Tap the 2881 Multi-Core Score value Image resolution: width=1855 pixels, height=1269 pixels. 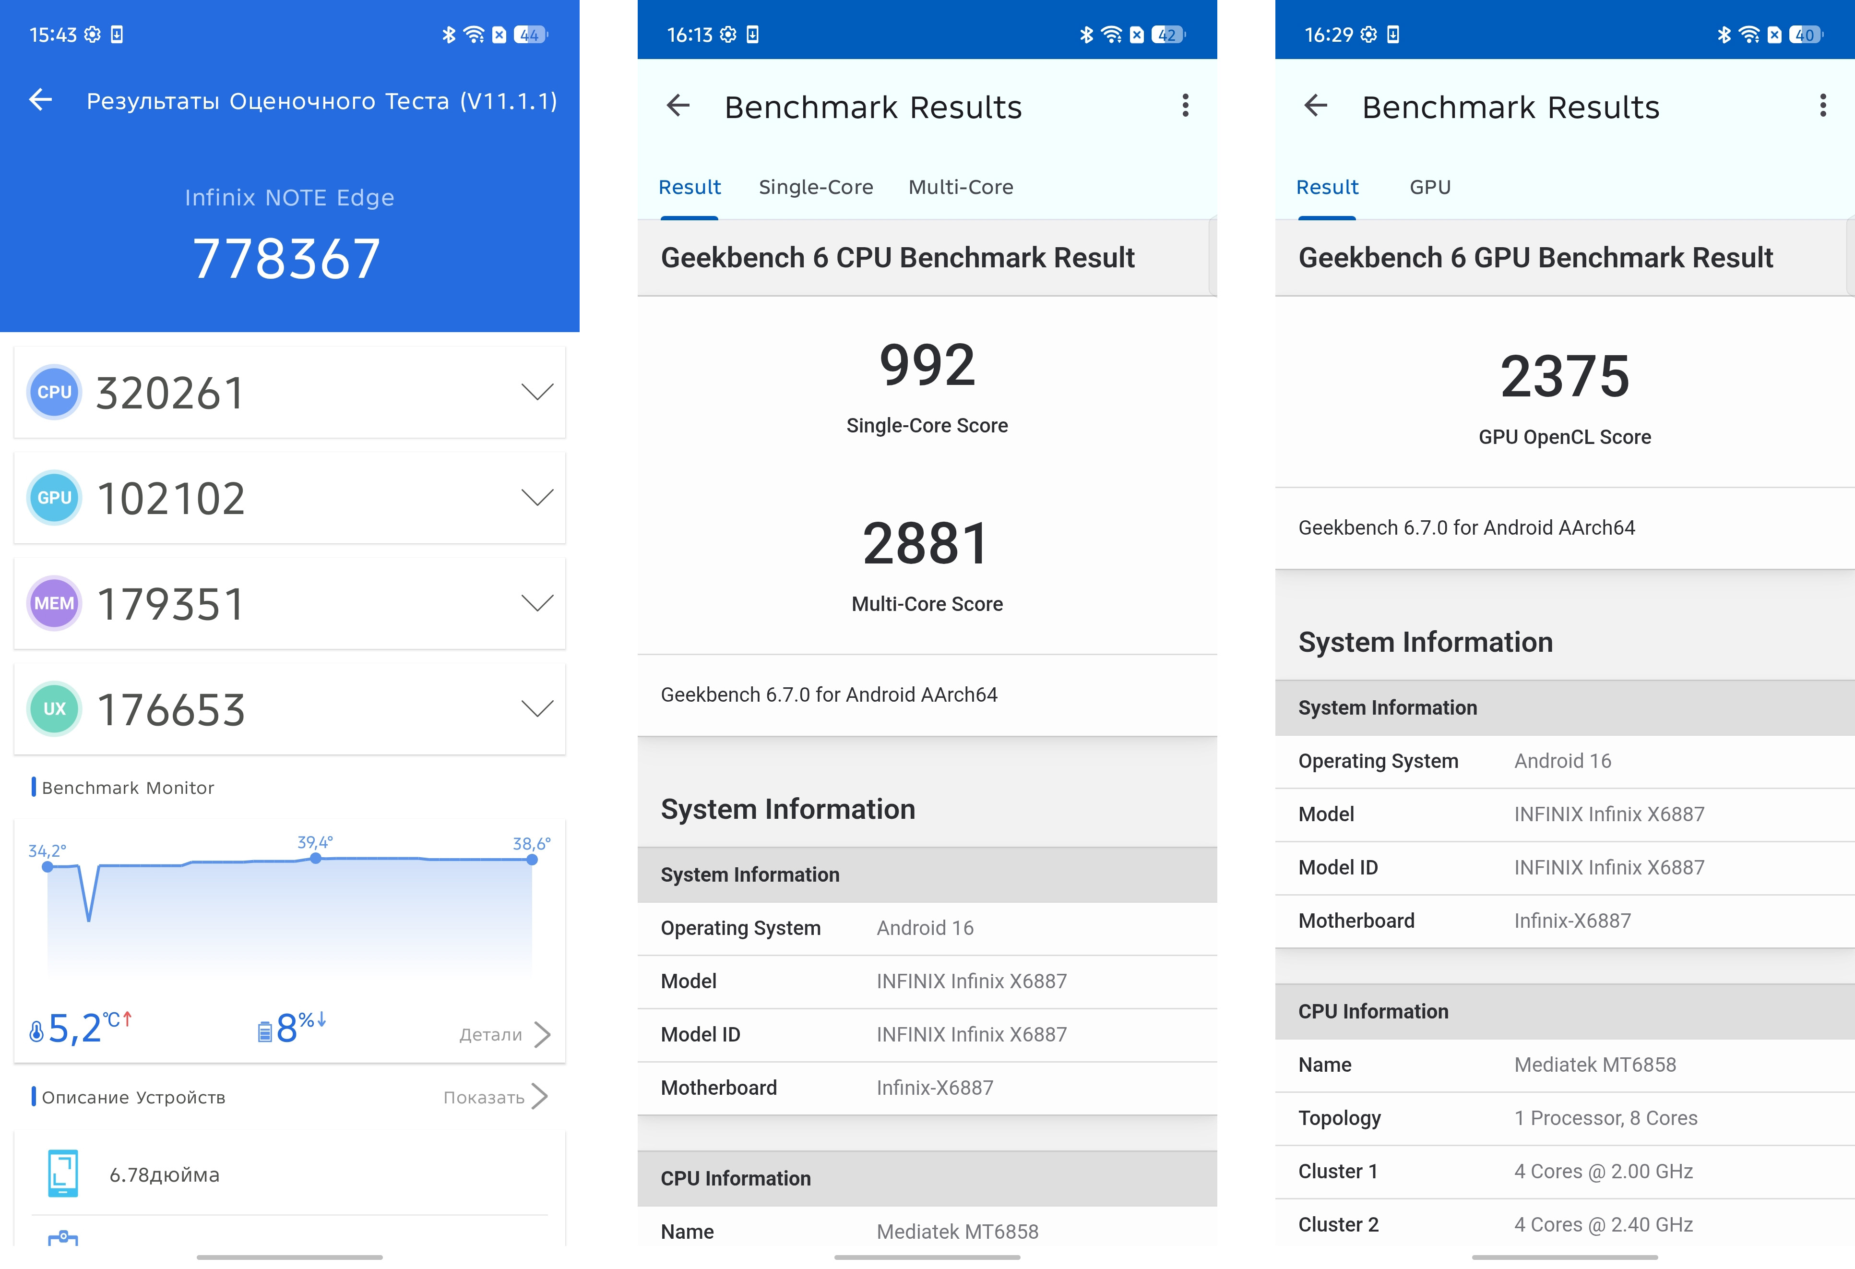(926, 544)
